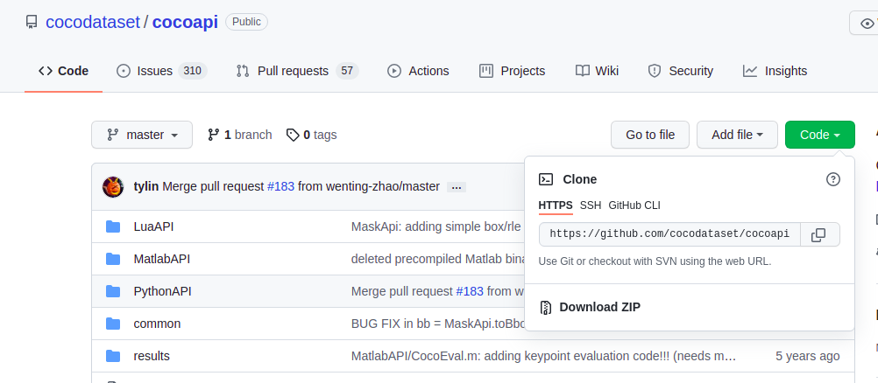Toggle the green Code dropdown
Screen dimensions: 878x383
pos(819,135)
